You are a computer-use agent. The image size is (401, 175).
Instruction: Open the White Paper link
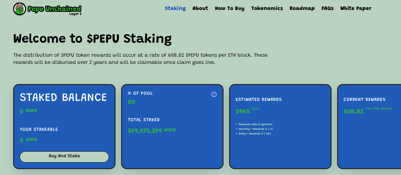(356, 8)
